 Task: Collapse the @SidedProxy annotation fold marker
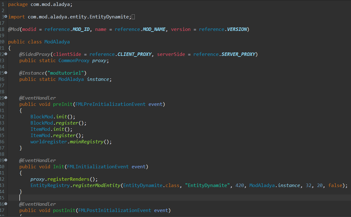point(6,54)
